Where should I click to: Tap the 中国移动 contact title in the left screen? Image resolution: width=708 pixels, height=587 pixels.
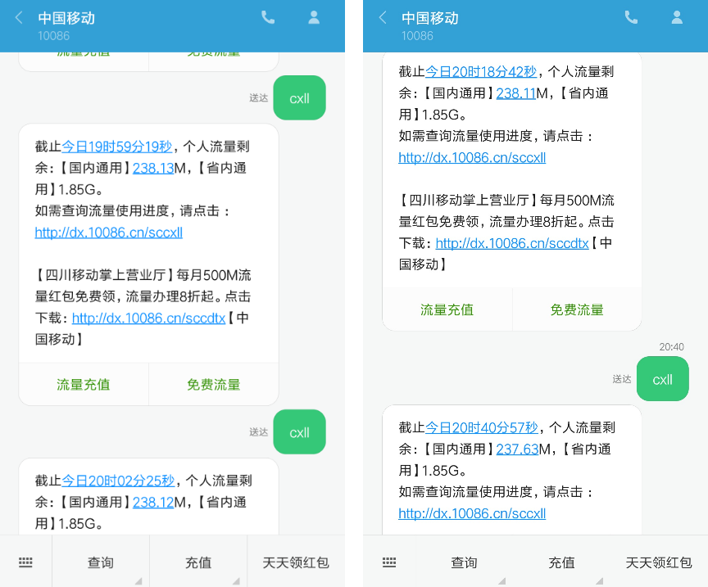point(66,18)
